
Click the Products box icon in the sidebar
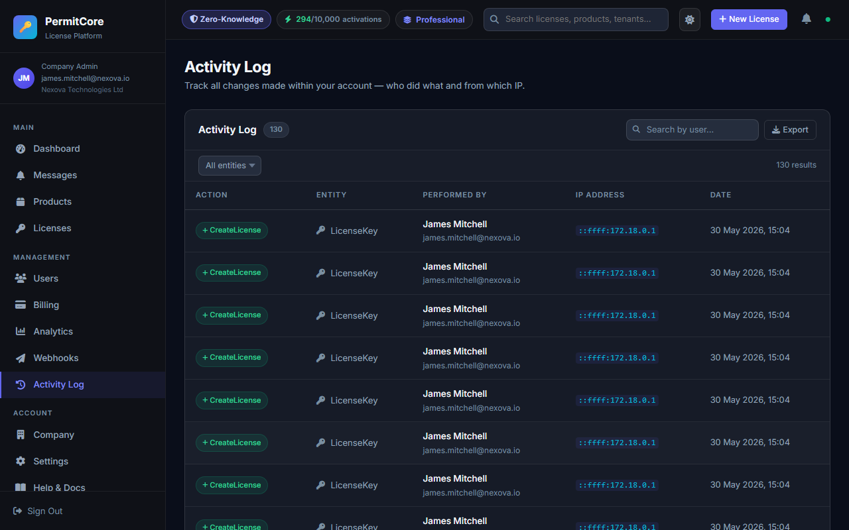click(x=21, y=201)
